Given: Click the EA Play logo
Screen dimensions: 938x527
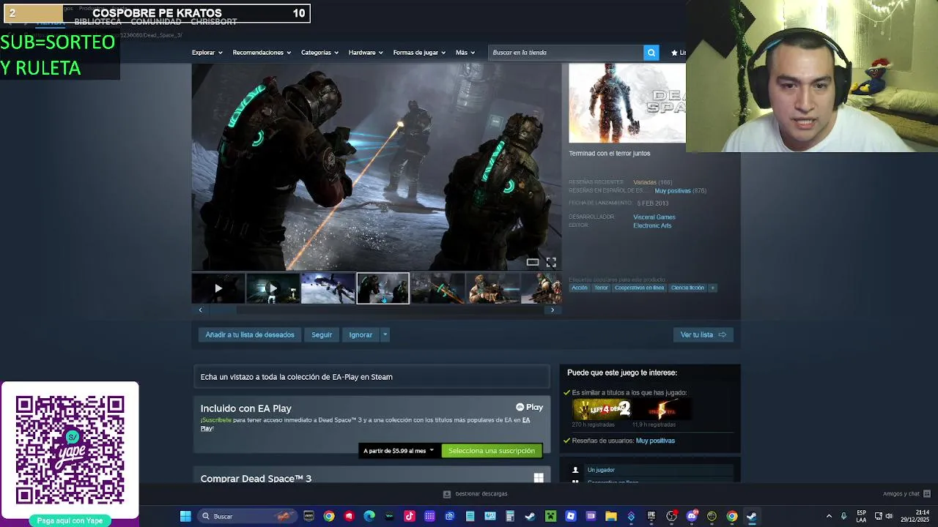Looking at the screenshot, I should [529, 407].
